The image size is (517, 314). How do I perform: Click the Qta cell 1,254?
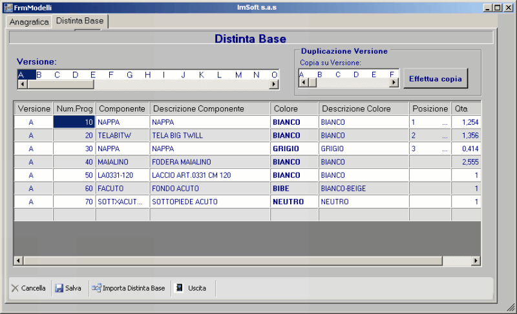coord(466,122)
